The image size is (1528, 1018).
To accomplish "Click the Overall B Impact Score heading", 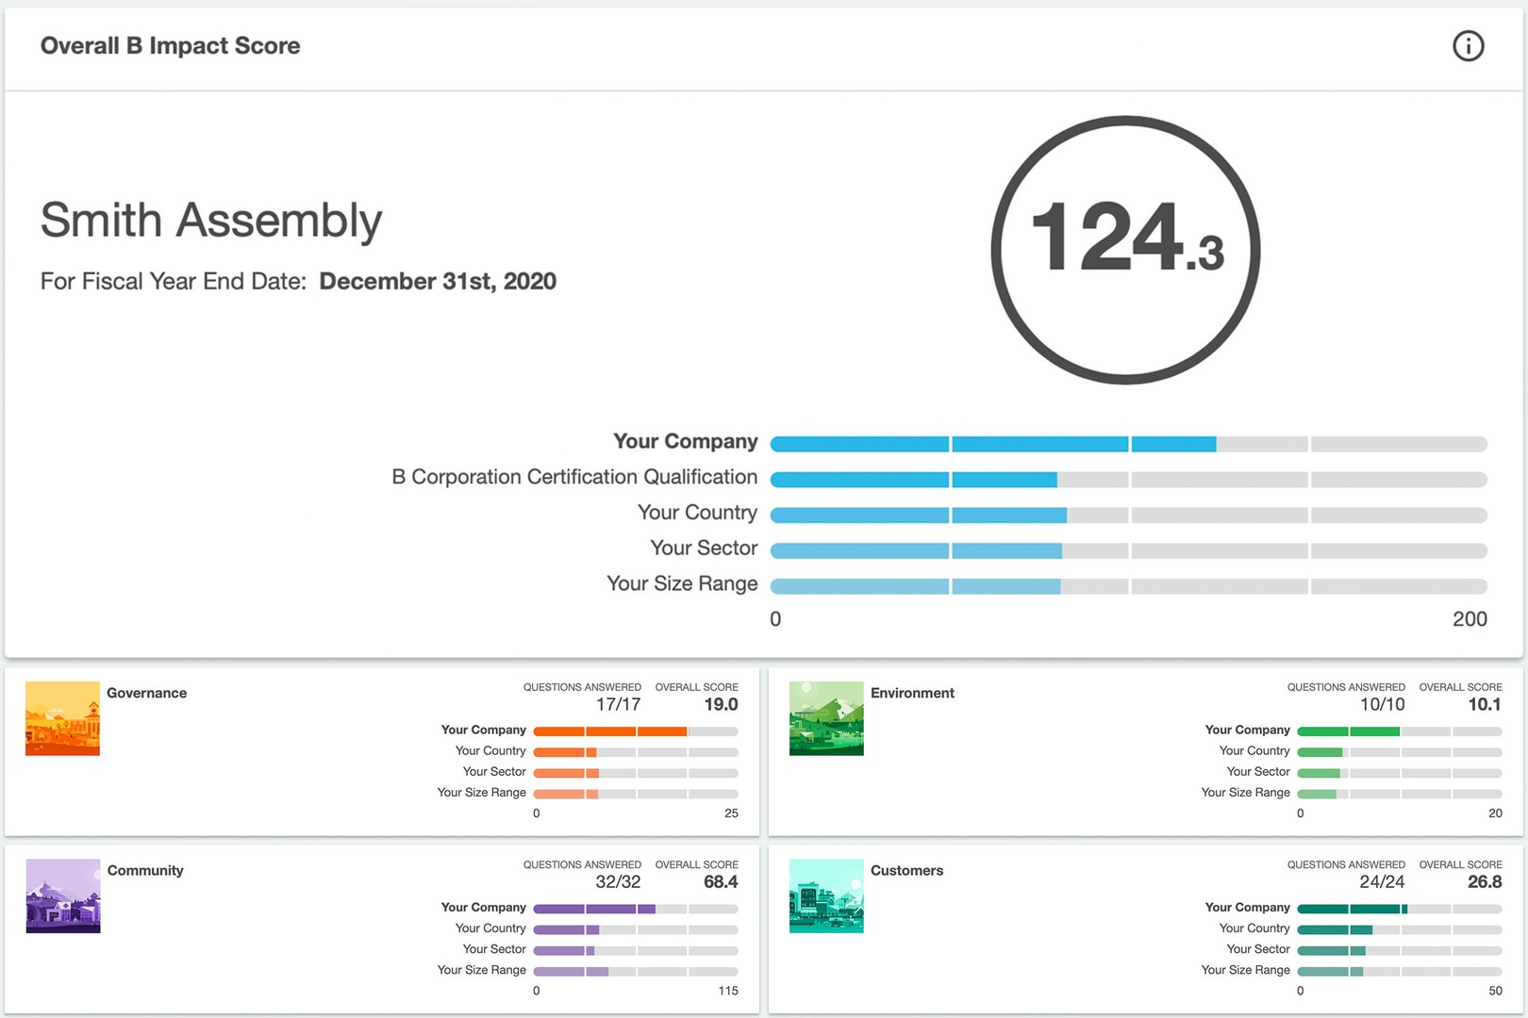I will coord(170,45).
